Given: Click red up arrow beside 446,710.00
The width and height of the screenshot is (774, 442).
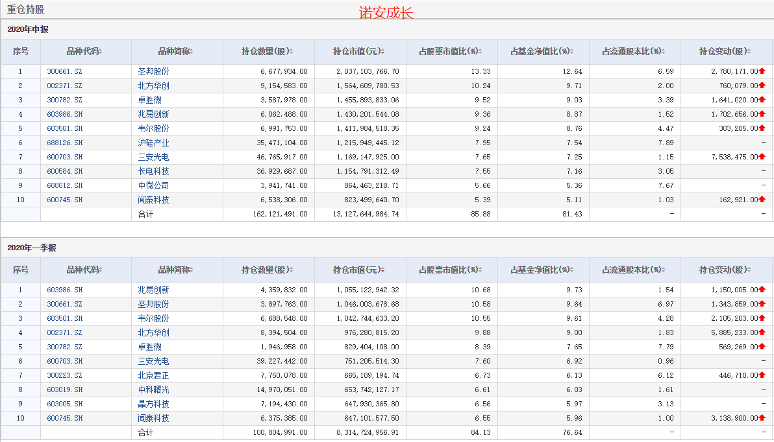Looking at the screenshot, I should tap(762, 375).
